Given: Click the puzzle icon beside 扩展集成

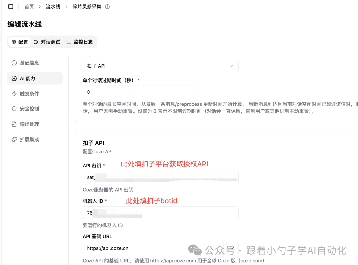Looking at the screenshot, I should coord(14,139).
